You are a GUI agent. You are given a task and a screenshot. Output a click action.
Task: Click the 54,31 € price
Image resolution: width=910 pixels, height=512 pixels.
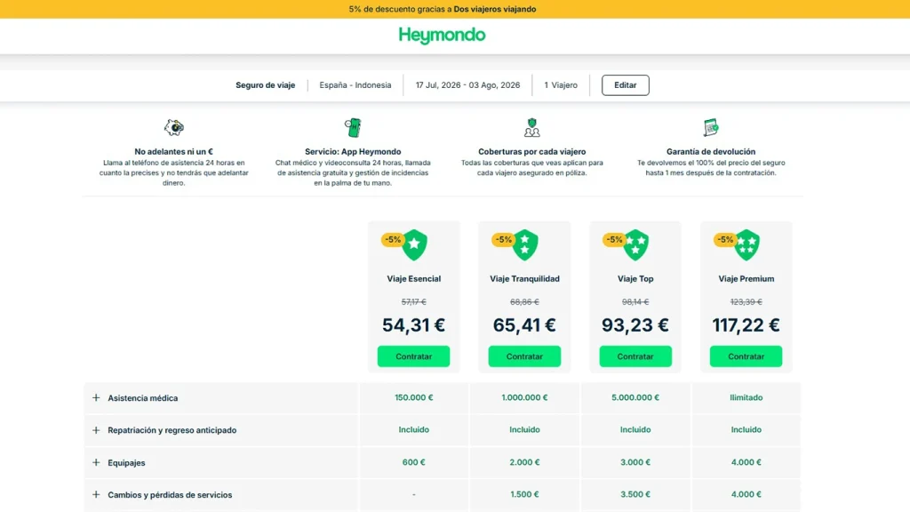[x=413, y=325]
